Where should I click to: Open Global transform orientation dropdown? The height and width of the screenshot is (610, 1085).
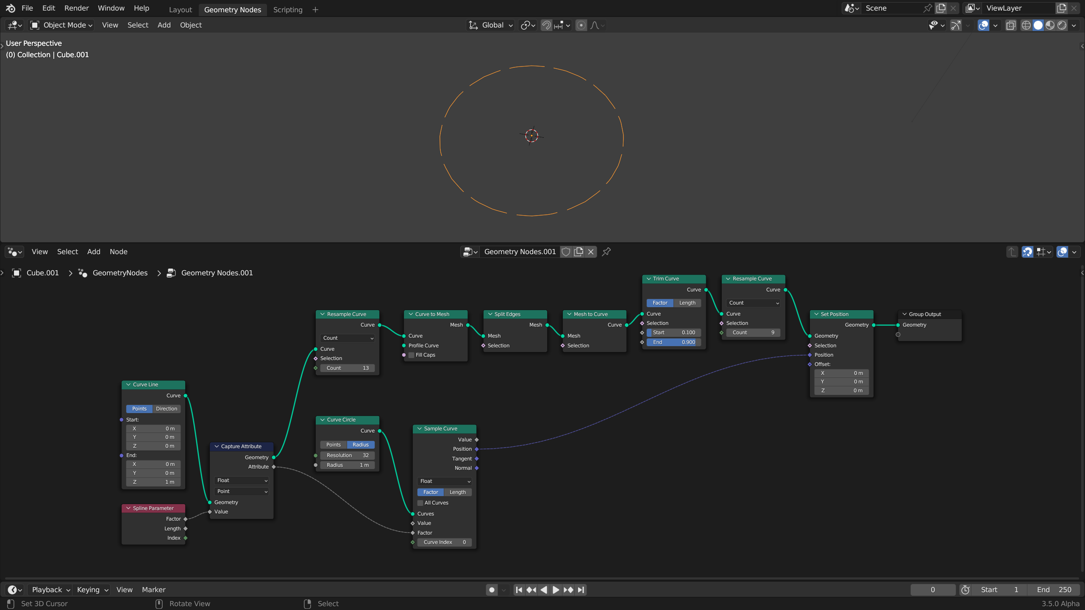click(x=491, y=25)
